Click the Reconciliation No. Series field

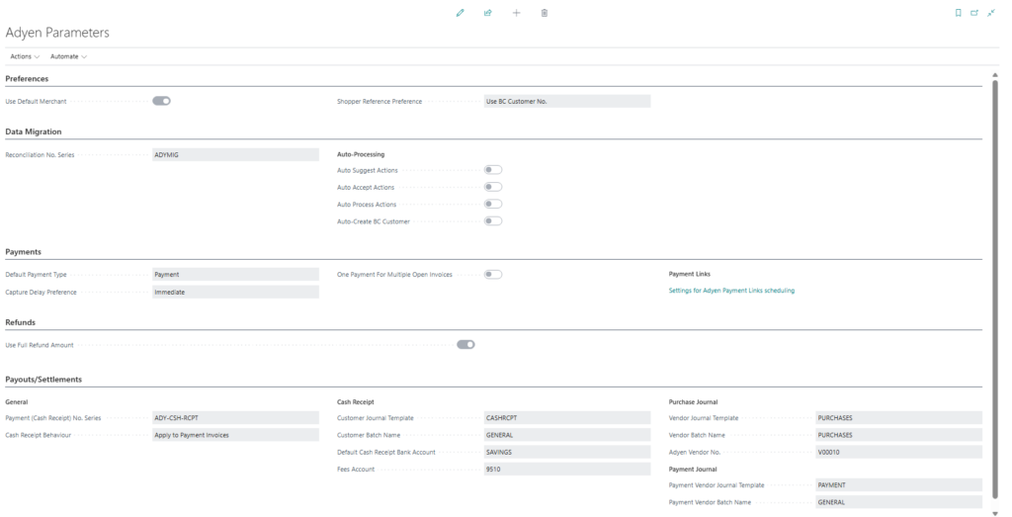tap(235, 155)
